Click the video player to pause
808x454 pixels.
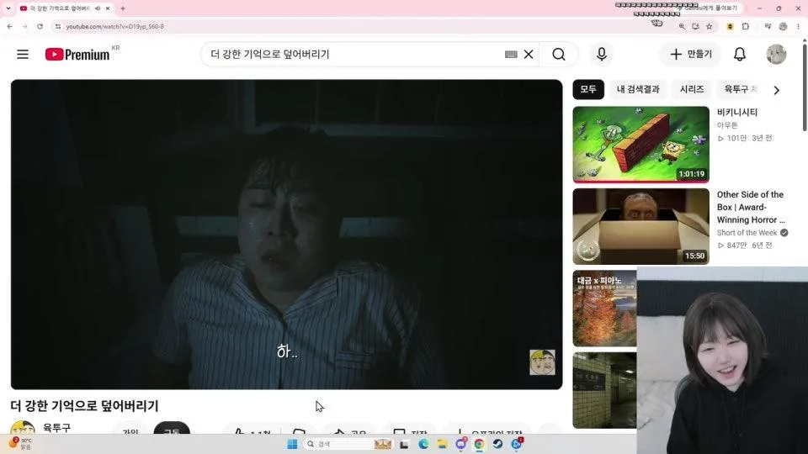pyautogui.click(x=286, y=235)
